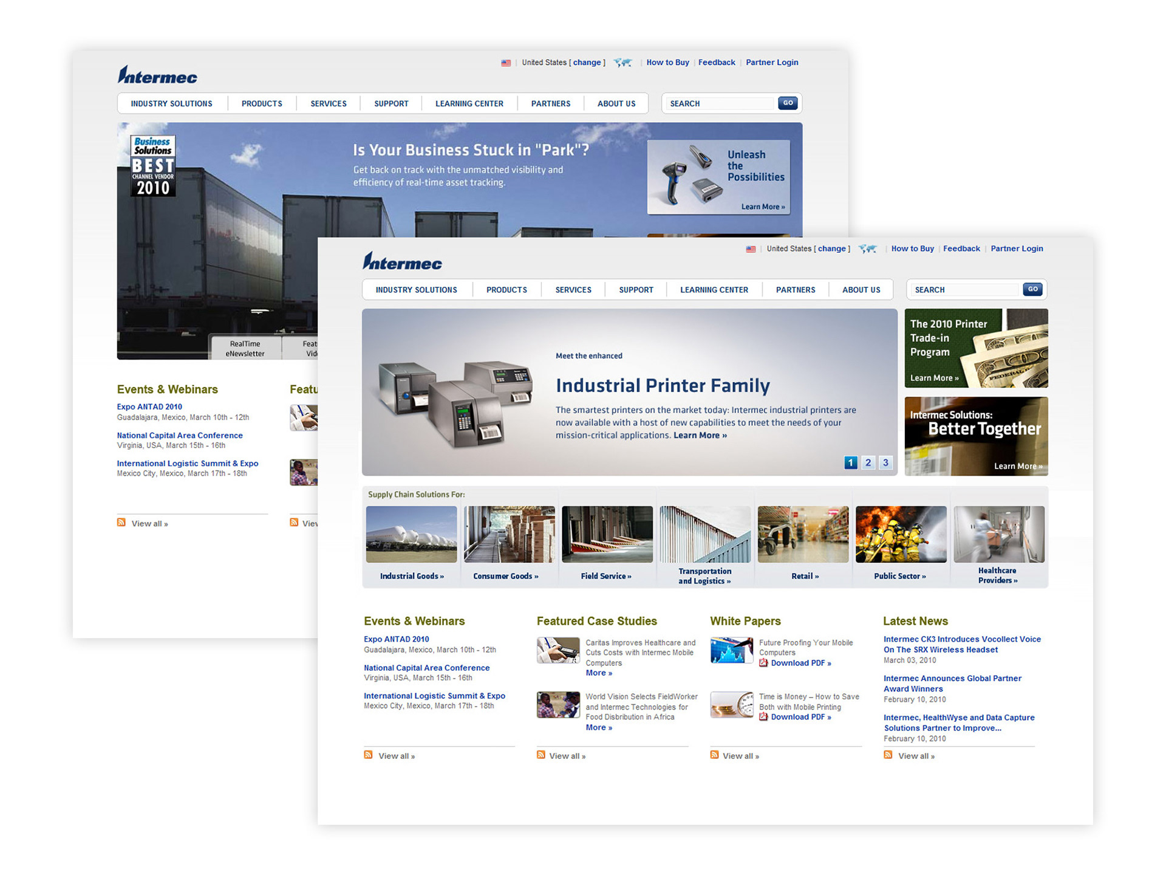Click the GO search button in back window
The height and width of the screenshot is (875, 1166).
tap(788, 103)
